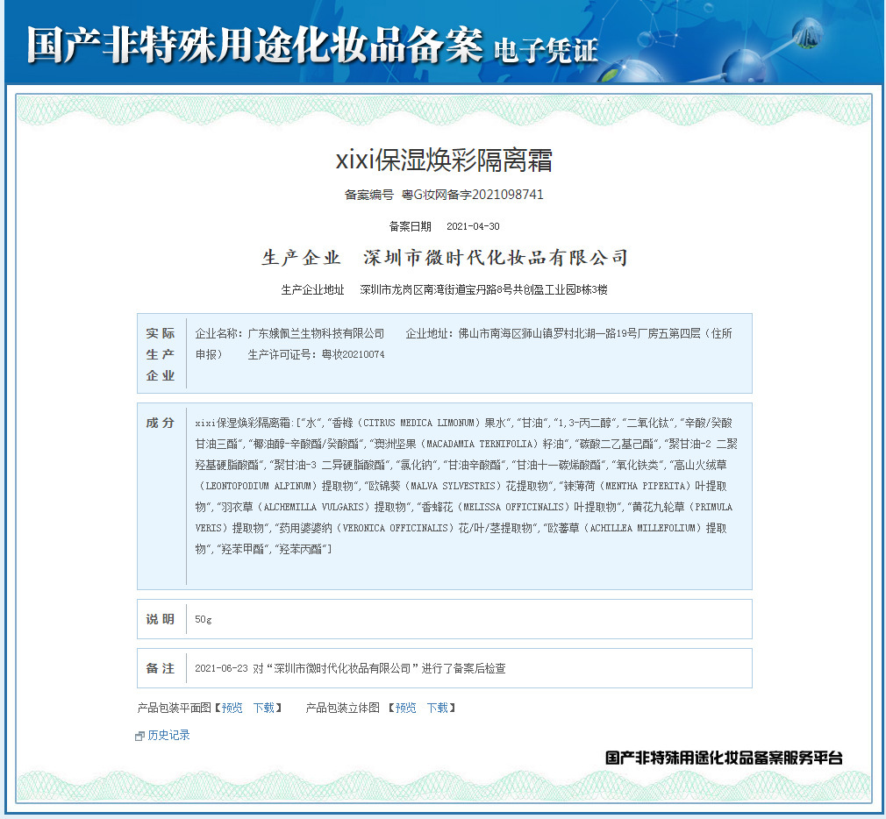
Task: Click the 电子凭证 header text
Action: click(546, 51)
